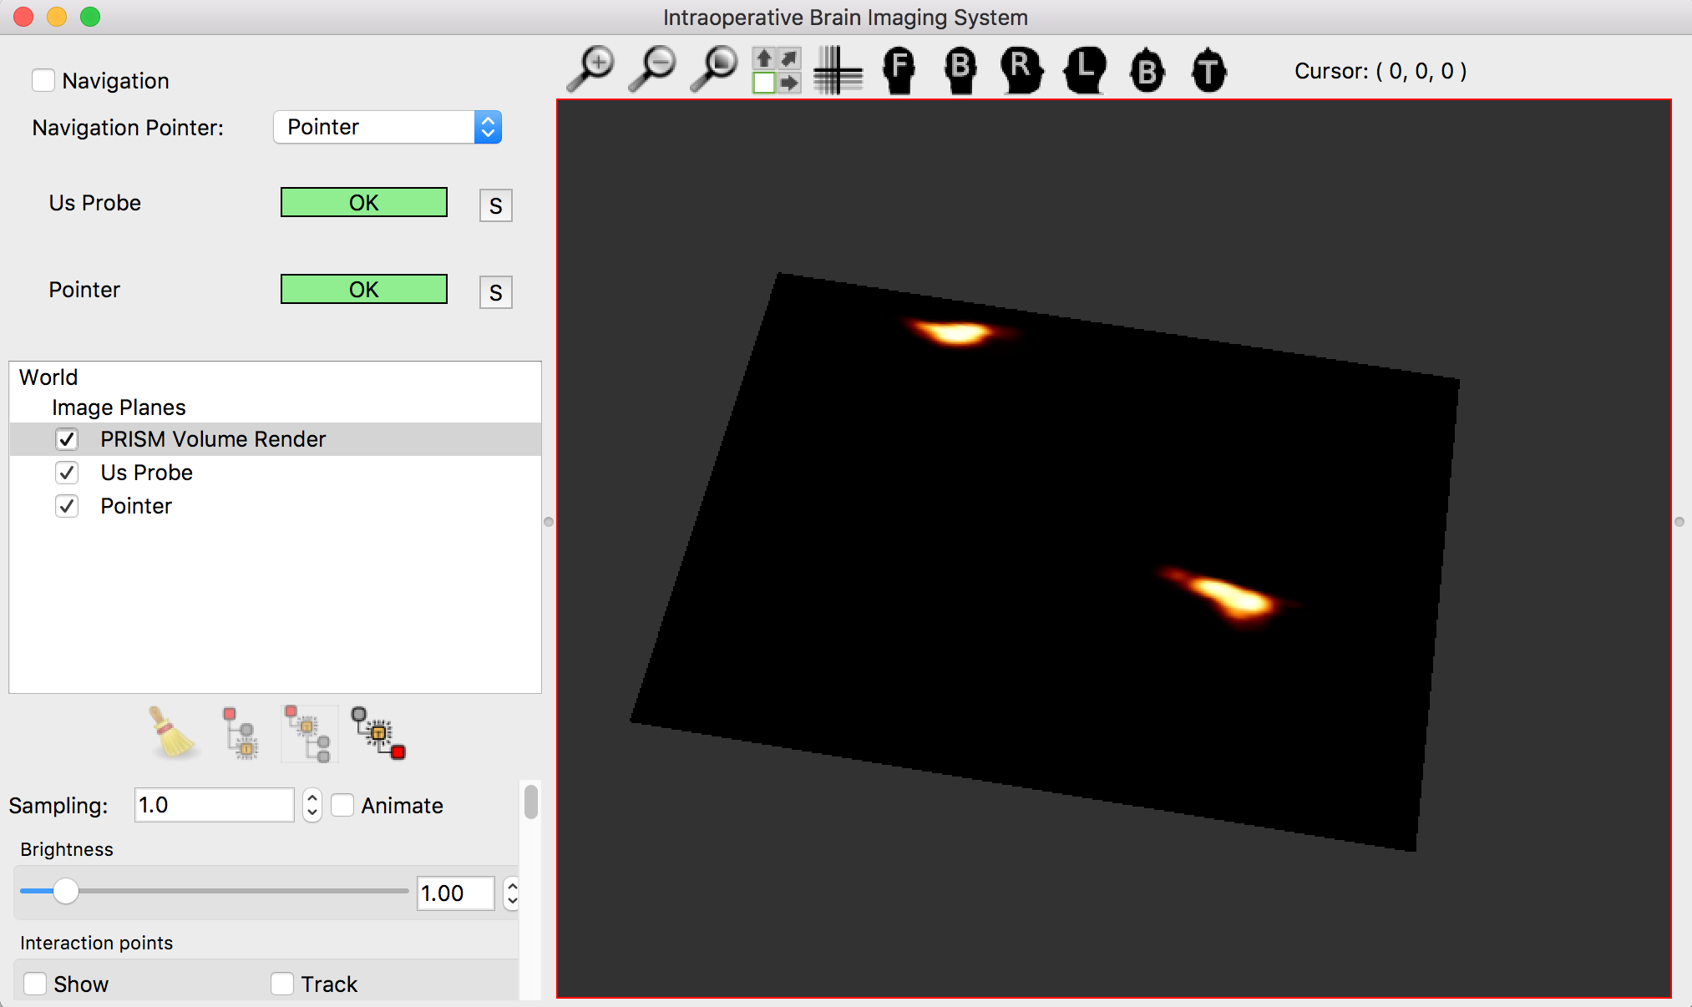Switch to the left head view (L)
This screenshot has width=1692, height=1007.
1085,71
